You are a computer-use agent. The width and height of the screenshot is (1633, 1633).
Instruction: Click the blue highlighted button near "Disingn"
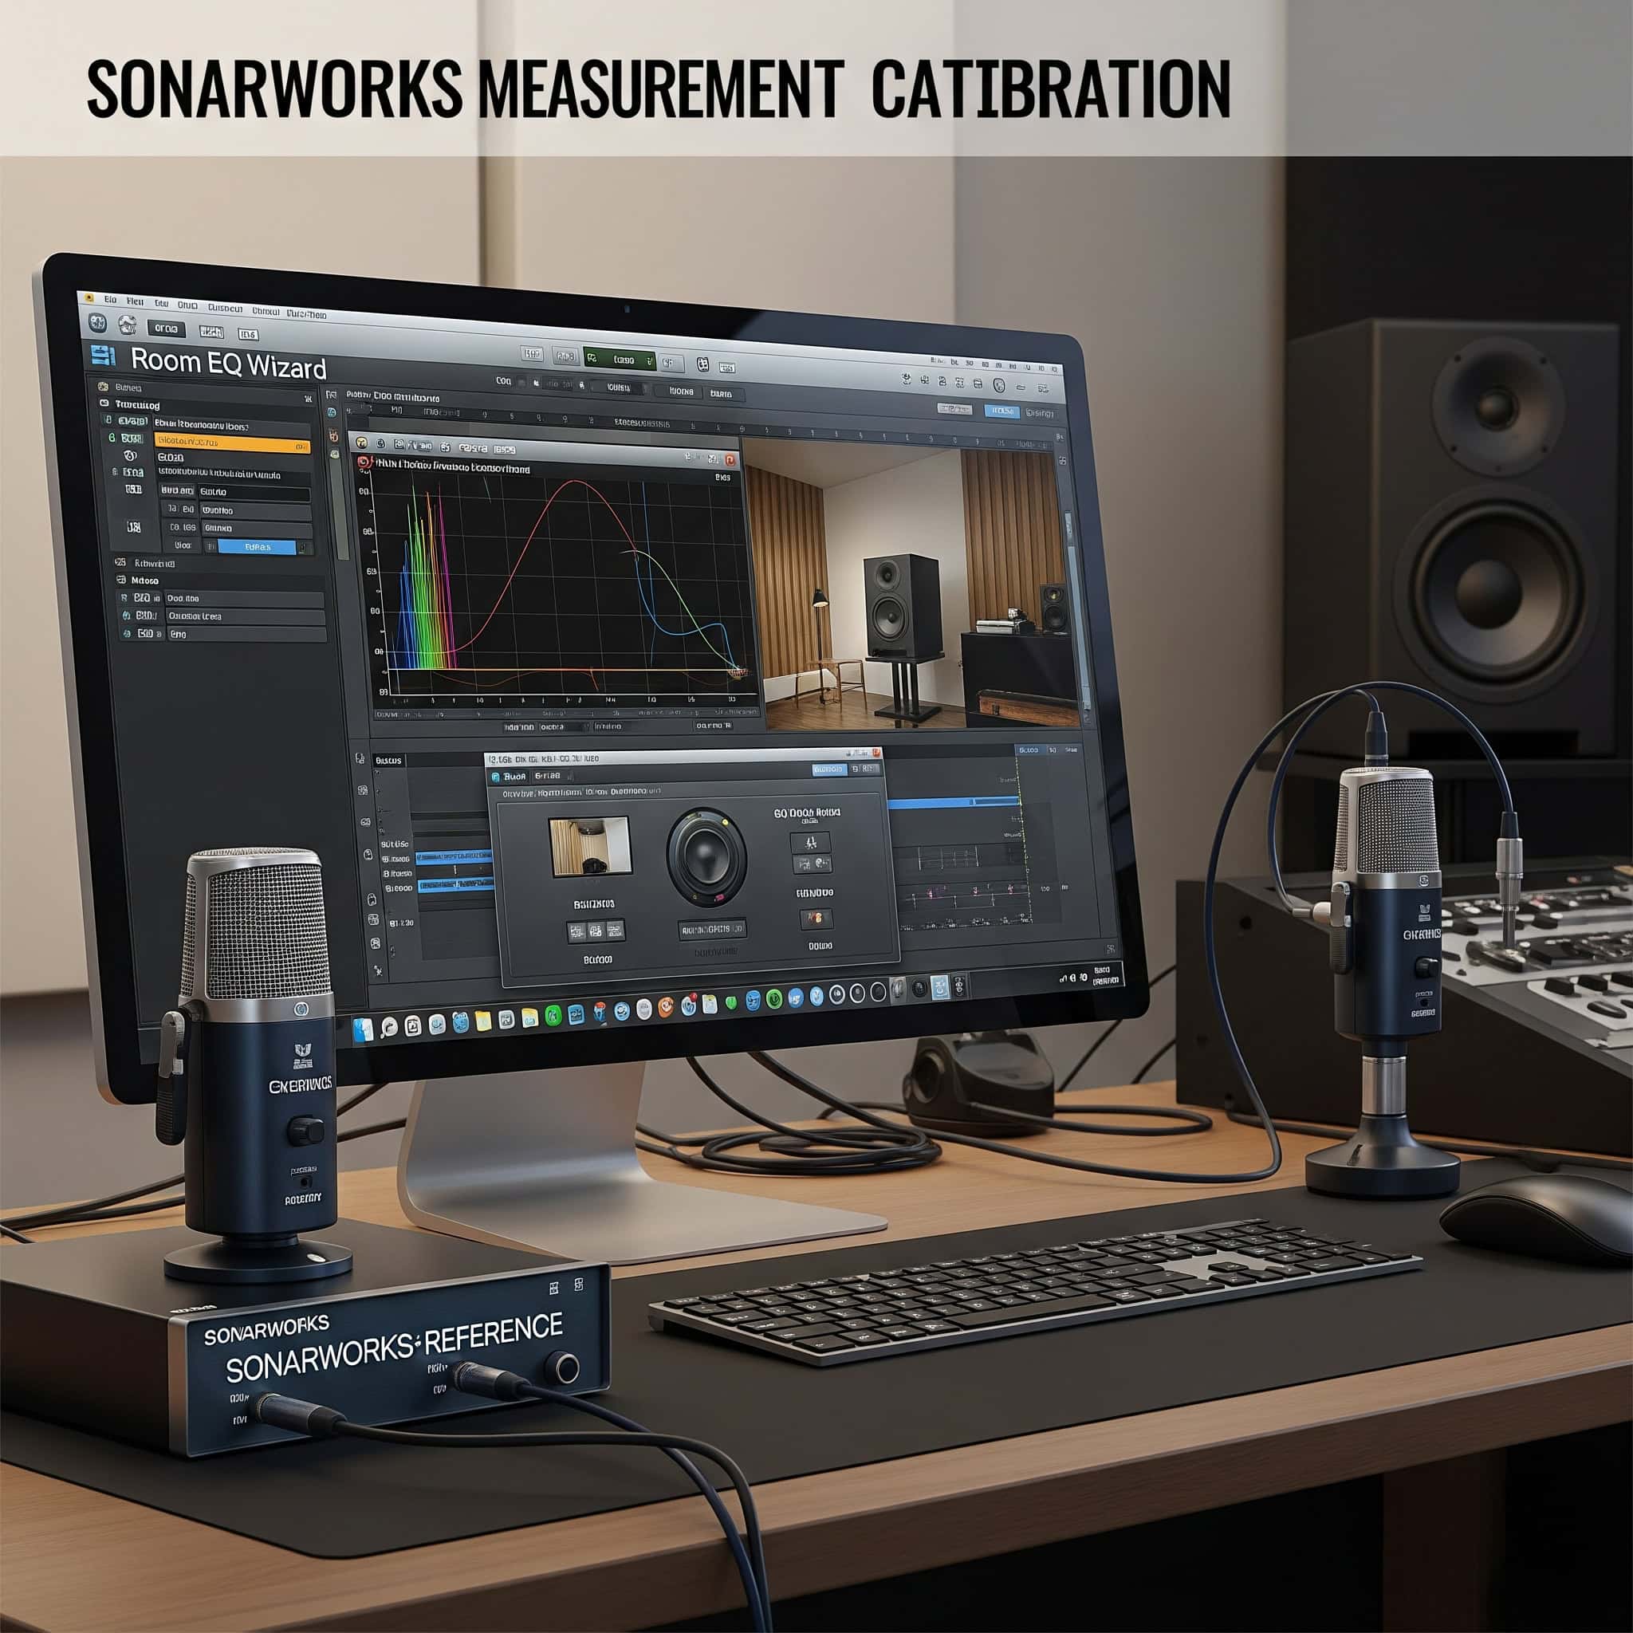click(x=1001, y=411)
